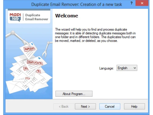Click the disabled < Back button
The width and height of the screenshot is (153, 115).
coord(64,106)
